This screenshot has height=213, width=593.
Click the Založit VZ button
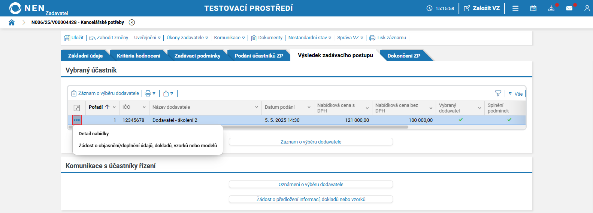[x=482, y=8]
